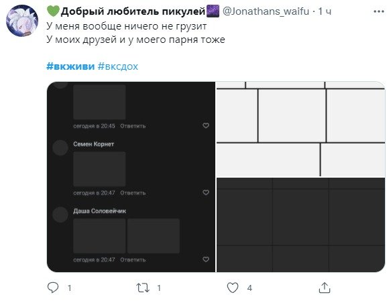Open the white empty grid image

[x=300, y=129]
